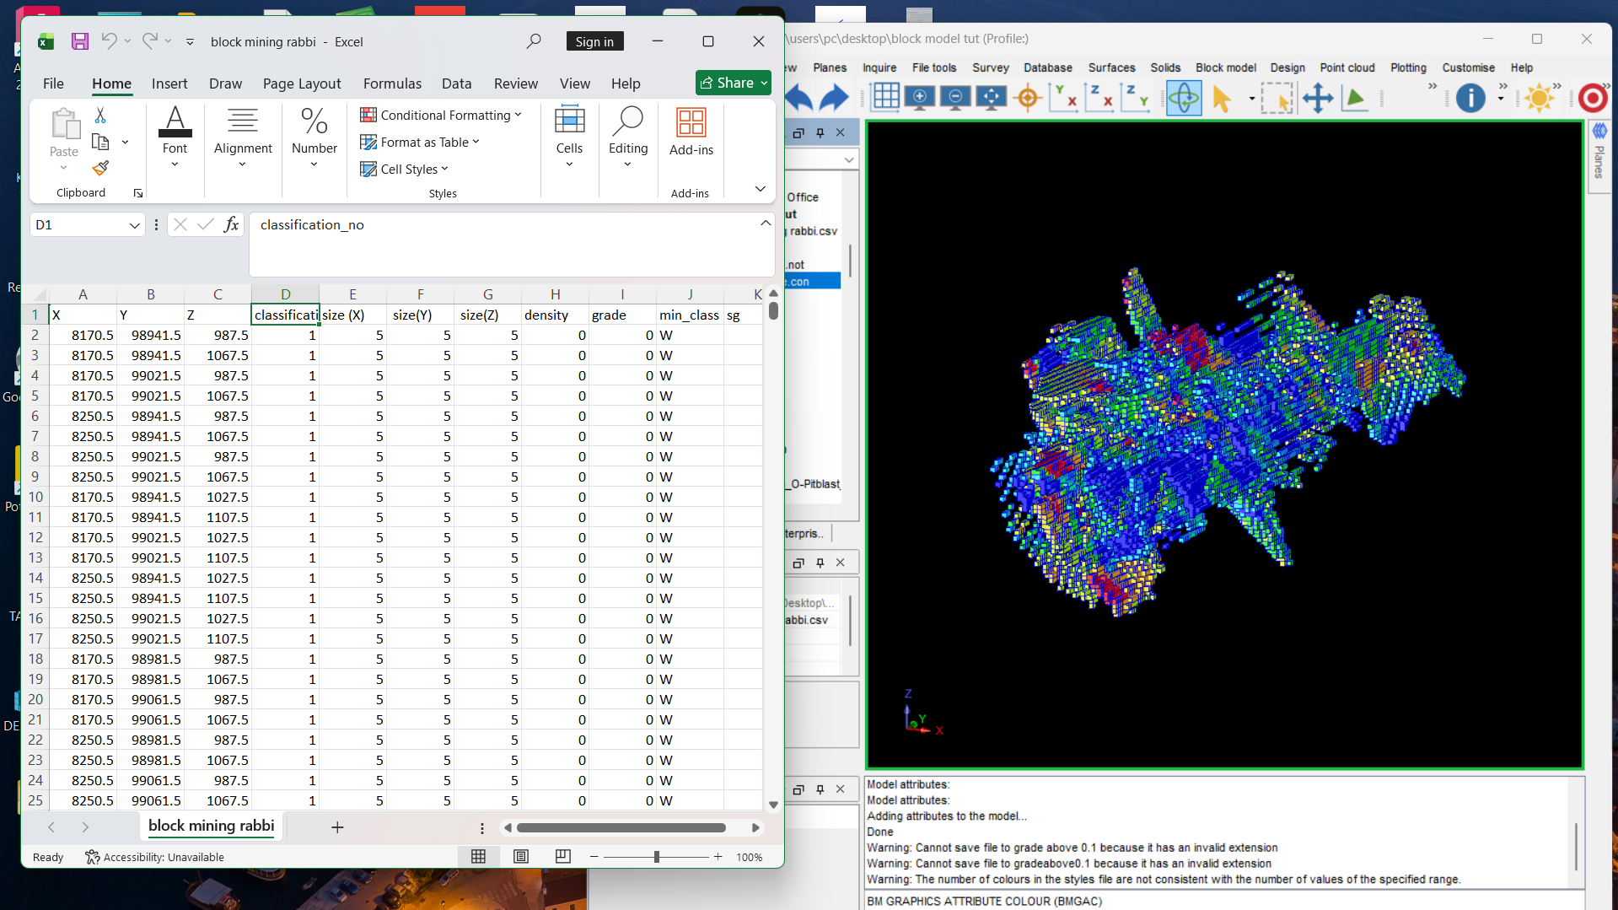Open Cell Styles dropdown
Image resolution: width=1618 pixels, height=910 pixels.
tap(404, 169)
